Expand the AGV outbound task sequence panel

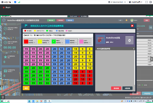pyautogui.click(x=133, y=49)
